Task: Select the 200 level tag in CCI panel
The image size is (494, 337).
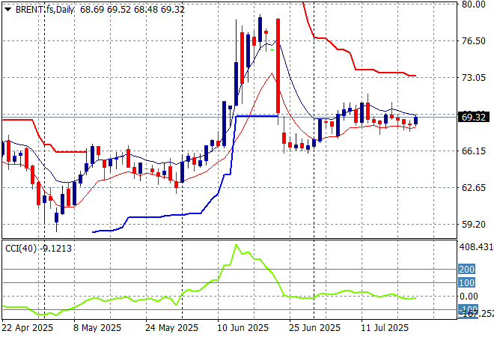Action: [467, 269]
